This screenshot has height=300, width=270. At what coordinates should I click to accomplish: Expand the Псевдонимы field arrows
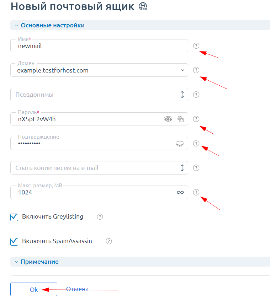click(182, 95)
